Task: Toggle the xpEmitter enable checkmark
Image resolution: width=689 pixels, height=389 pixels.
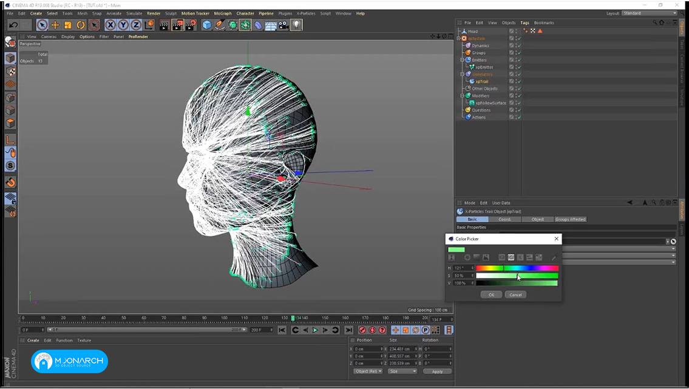Action: (519, 67)
